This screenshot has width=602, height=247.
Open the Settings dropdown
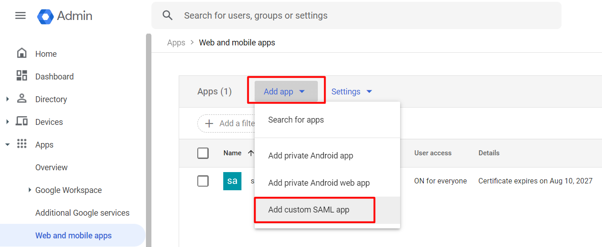(351, 92)
